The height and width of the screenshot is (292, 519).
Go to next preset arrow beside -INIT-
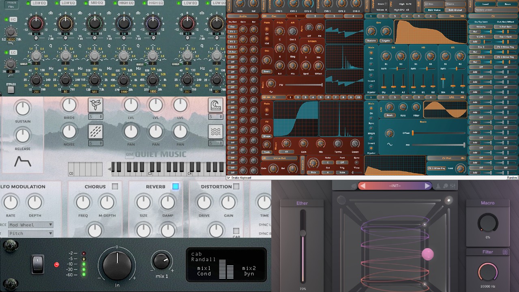(427, 186)
